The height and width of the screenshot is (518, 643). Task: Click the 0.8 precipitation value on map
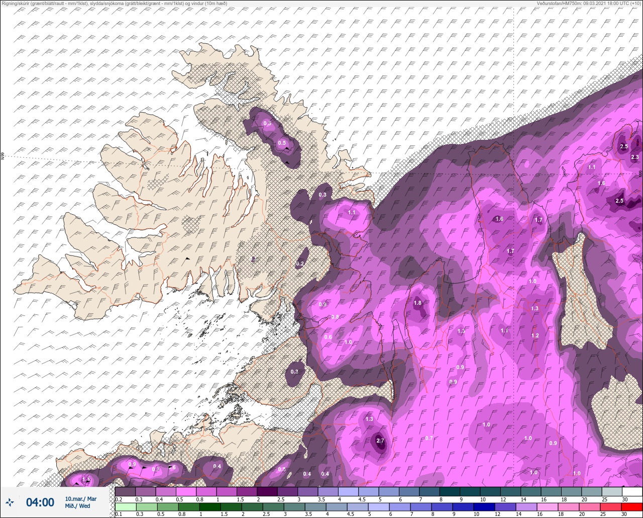tap(335, 317)
